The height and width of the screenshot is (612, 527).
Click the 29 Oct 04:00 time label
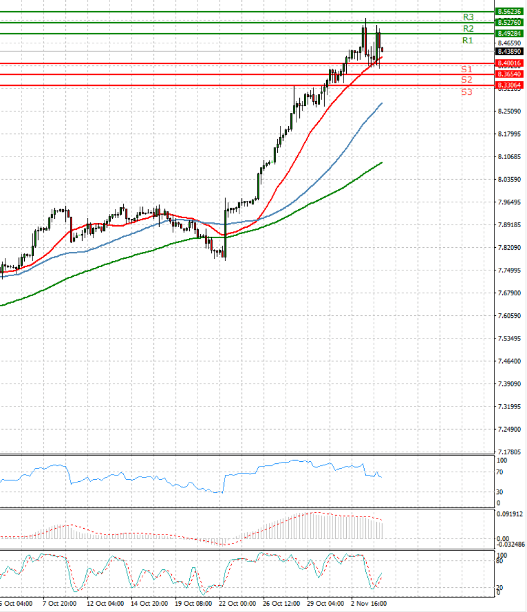[325, 604]
